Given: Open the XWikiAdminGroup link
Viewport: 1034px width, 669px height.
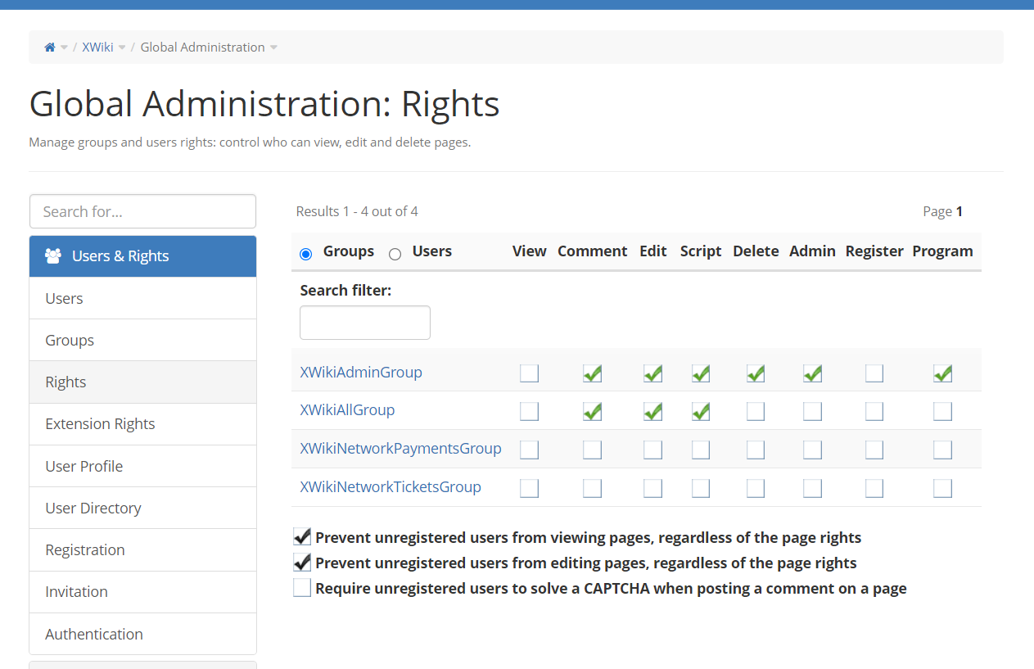Looking at the screenshot, I should coord(361,372).
